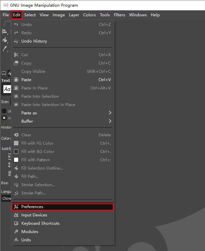
Task: Click the Paste clipboard icon
Action: click(x=16, y=80)
